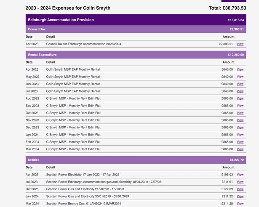The width and height of the screenshot is (259, 207).
Task: Open View link for Aug 2023 rent
Action: tap(240, 98)
